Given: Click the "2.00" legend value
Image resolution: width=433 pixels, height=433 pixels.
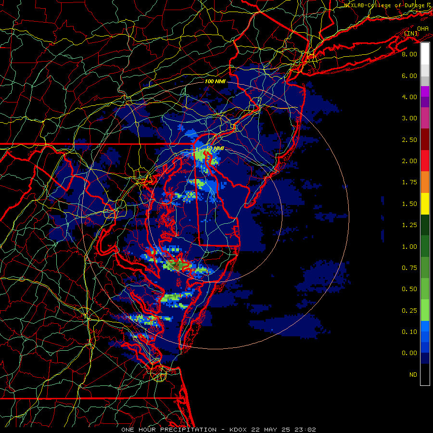Looking at the screenshot, I should 409,161.
